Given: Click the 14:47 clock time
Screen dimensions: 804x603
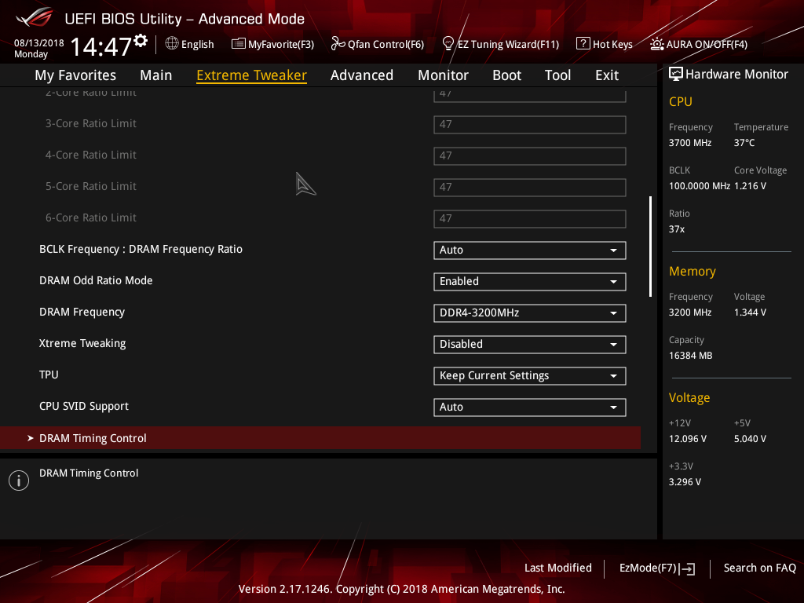Looking at the screenshot, I should click(x=101, y=46).
